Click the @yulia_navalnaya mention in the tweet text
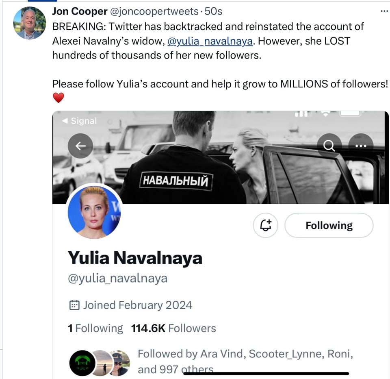This screenshot has width=390, height=379. click(x=210, y=41)
